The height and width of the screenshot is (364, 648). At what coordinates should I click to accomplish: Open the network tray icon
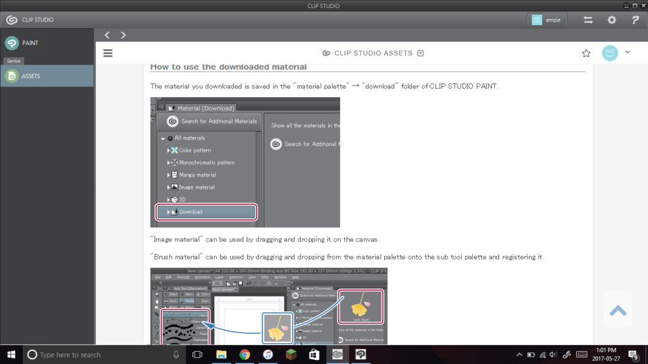click(543, 355)
